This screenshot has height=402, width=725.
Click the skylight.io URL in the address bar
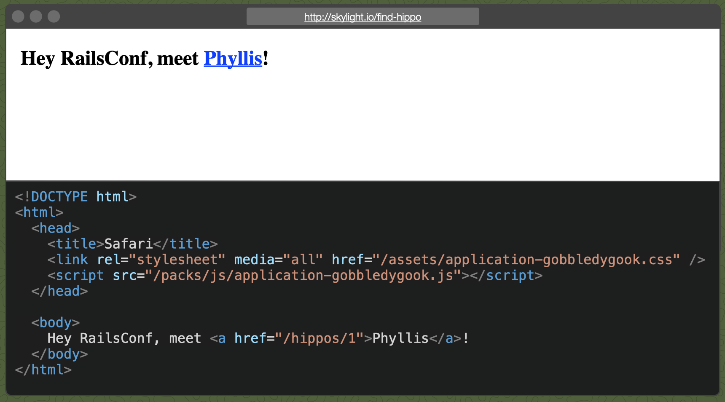click(362, 17)
